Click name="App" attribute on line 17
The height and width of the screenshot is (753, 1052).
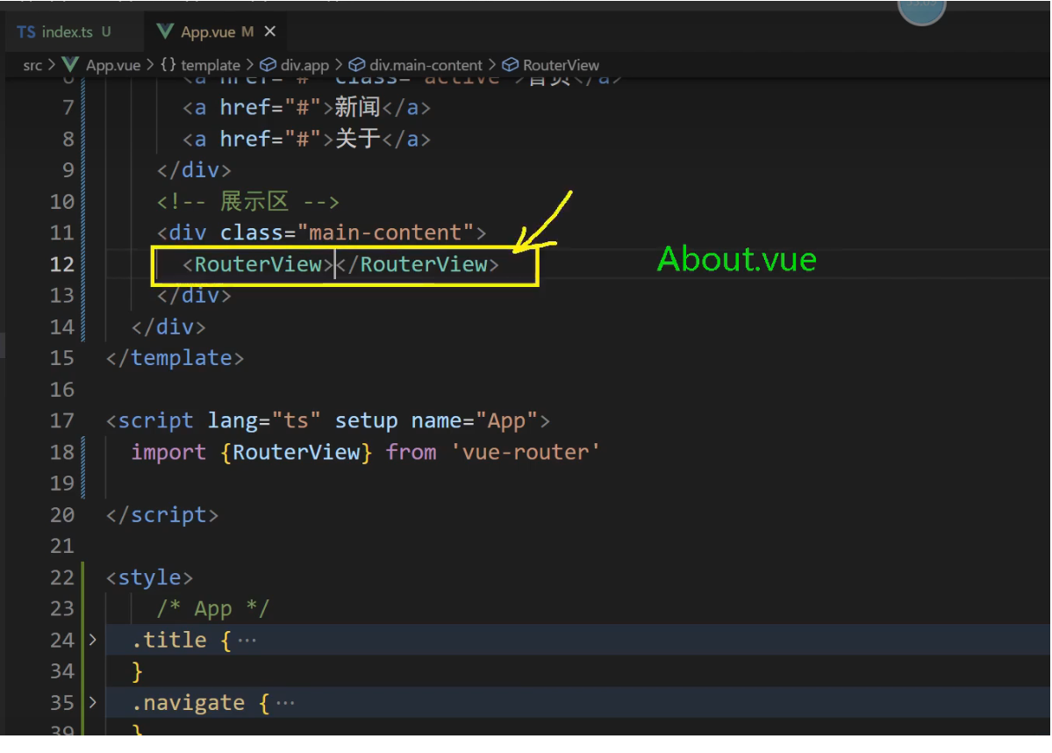point(475,420)
